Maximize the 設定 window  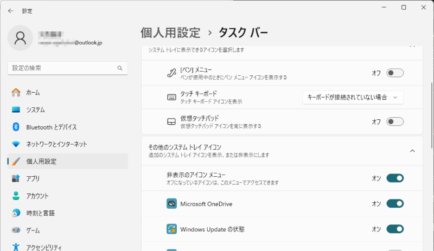[404, 8]
